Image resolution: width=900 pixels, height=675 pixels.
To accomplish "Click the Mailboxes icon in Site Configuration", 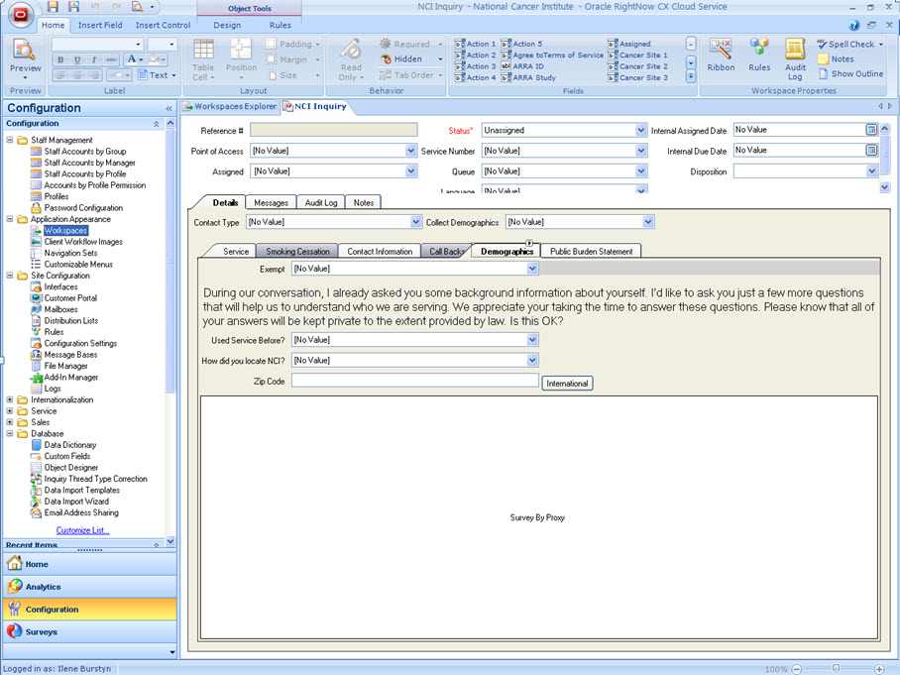I will click(x=37, y=309).
